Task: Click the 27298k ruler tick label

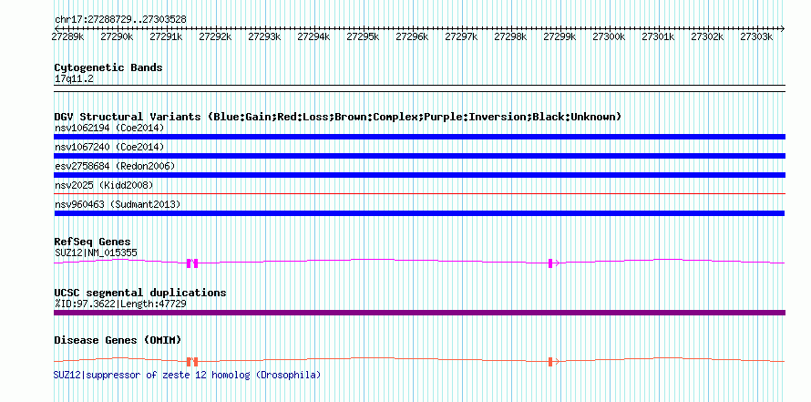Action: 510,36
